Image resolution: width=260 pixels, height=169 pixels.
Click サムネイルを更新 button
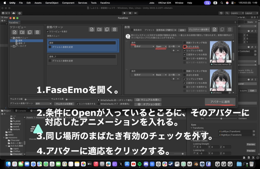pyautogui.click(x=64, y=104)
